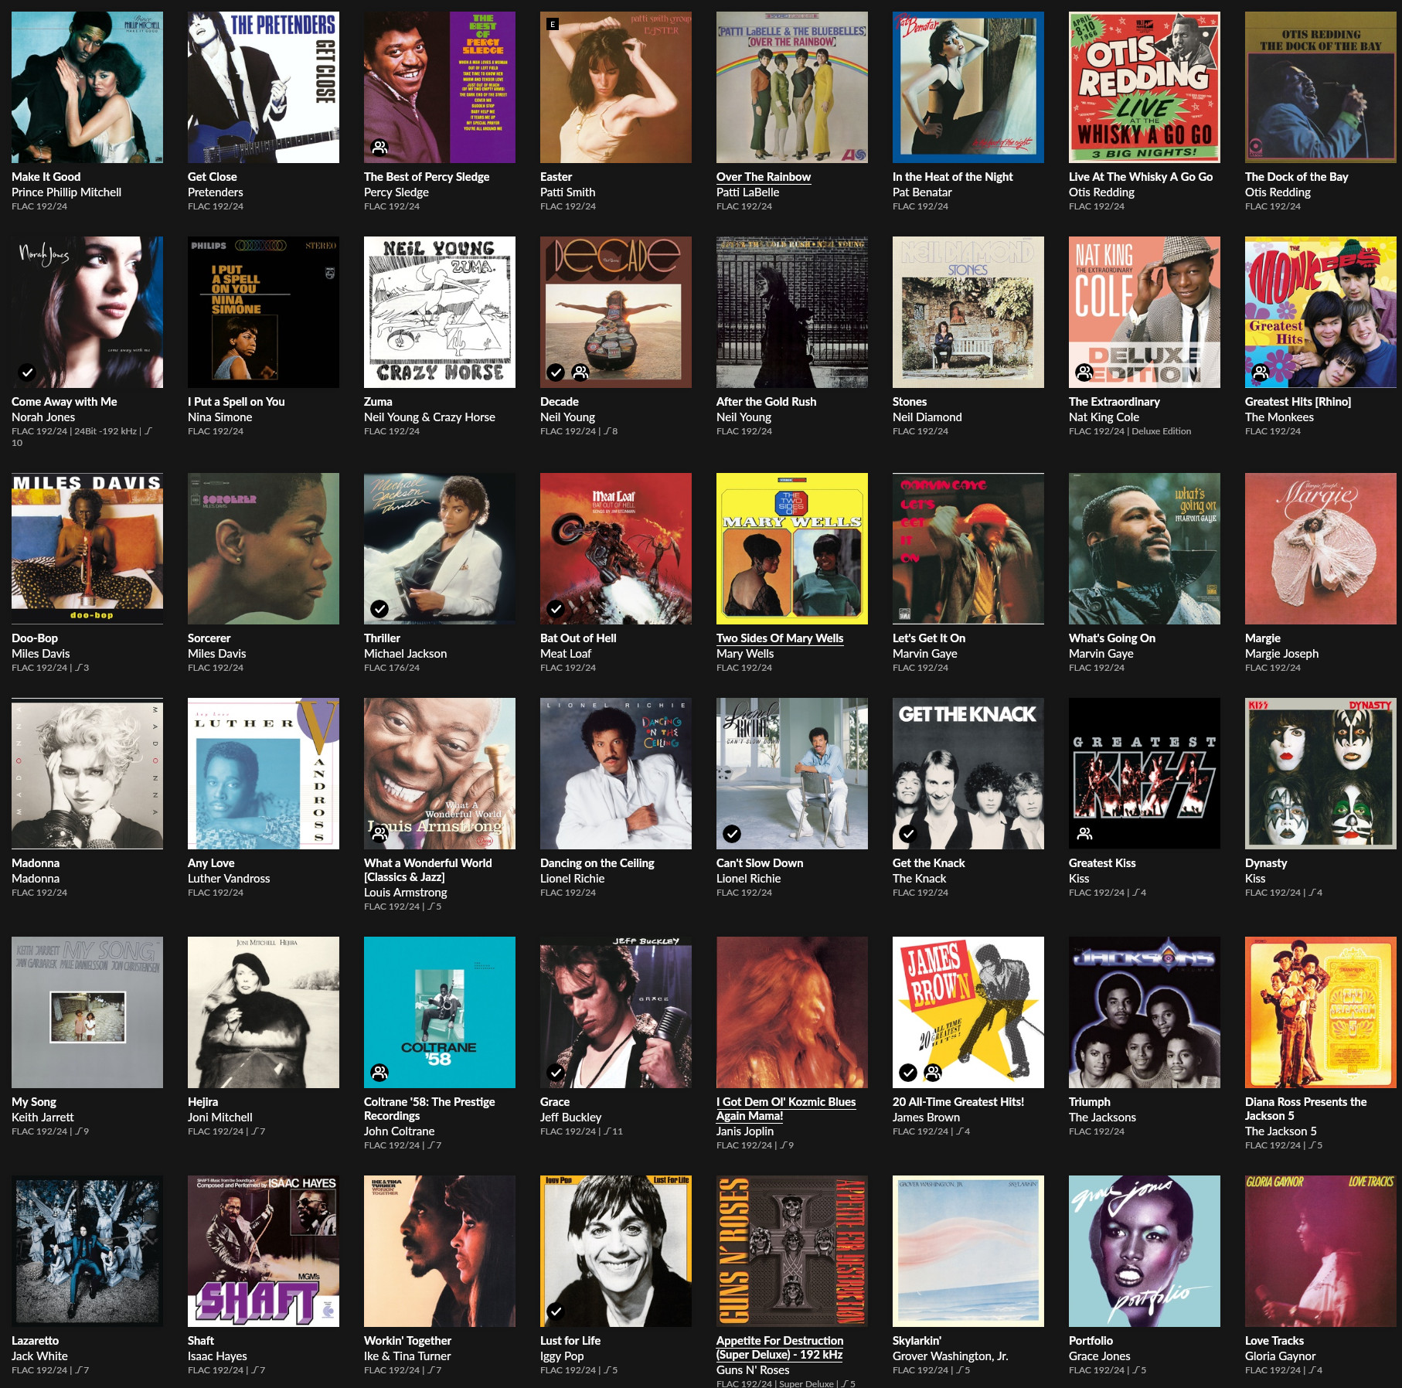Click the checkmark badge on Can't Slow Down
The height and width of the screenshot is (1388, 1402).
[x=732, y=834]
